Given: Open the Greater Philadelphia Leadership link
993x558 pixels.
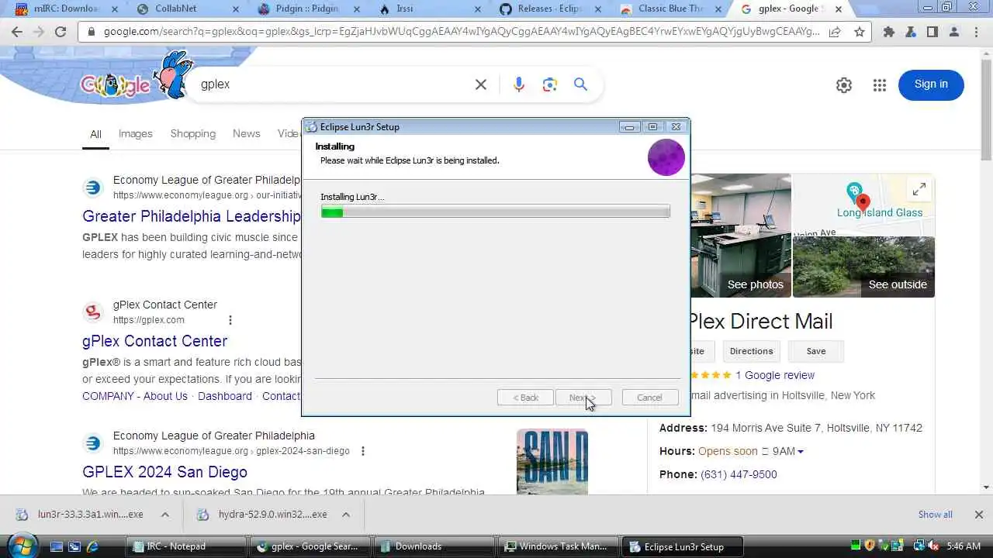Looking at the screenshot, I should tap(192, 216).
